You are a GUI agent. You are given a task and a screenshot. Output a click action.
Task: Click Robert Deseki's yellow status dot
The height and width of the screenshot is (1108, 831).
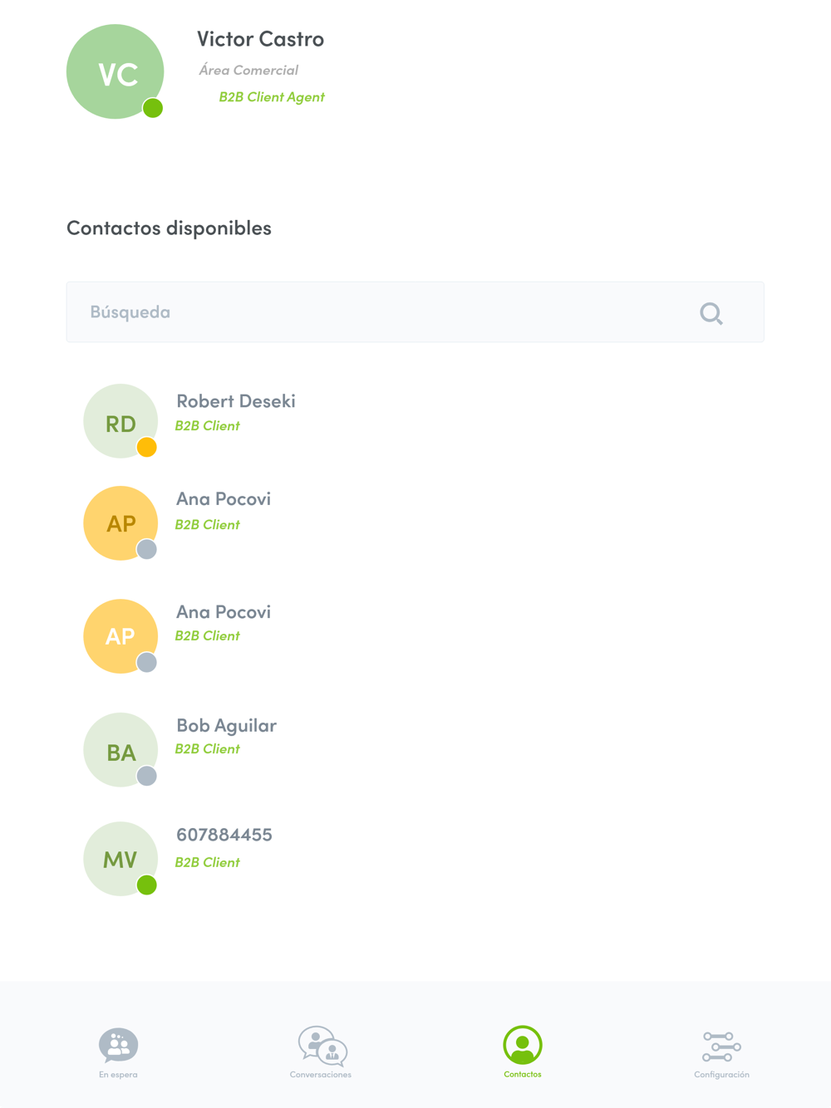147,448
